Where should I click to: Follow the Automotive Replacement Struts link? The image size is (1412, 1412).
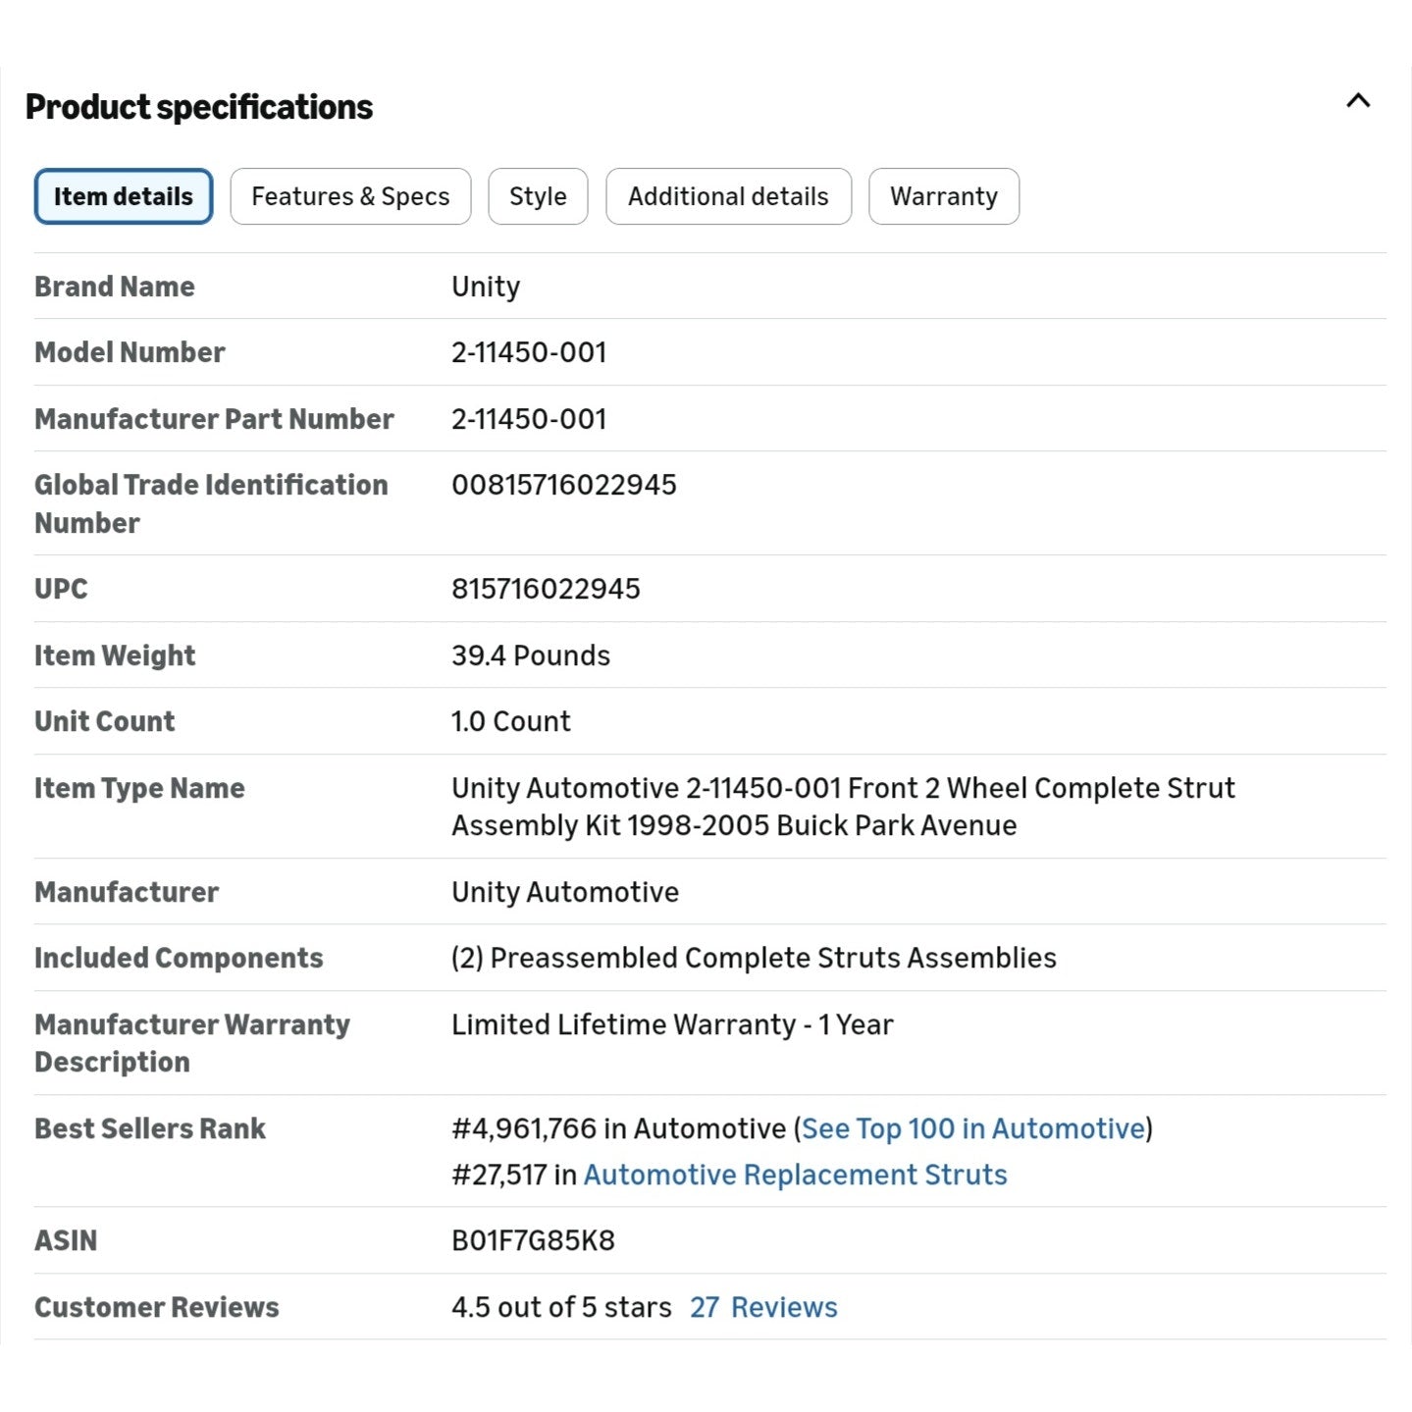796,1175
